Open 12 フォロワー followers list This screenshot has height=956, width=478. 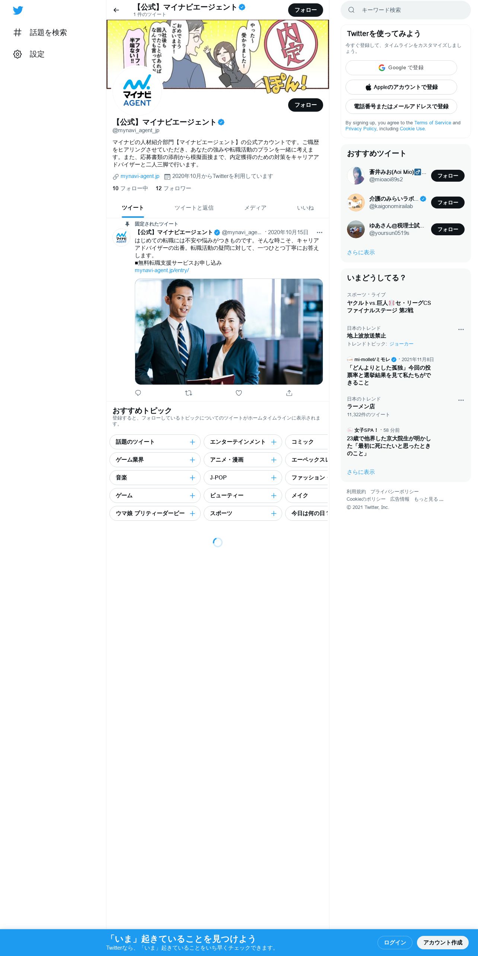click(173, 188)
